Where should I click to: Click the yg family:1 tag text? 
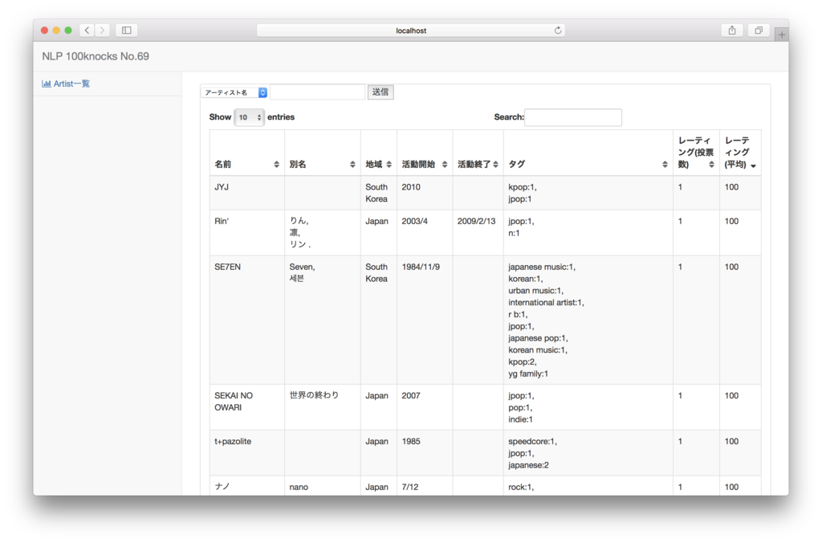(528, 374)
